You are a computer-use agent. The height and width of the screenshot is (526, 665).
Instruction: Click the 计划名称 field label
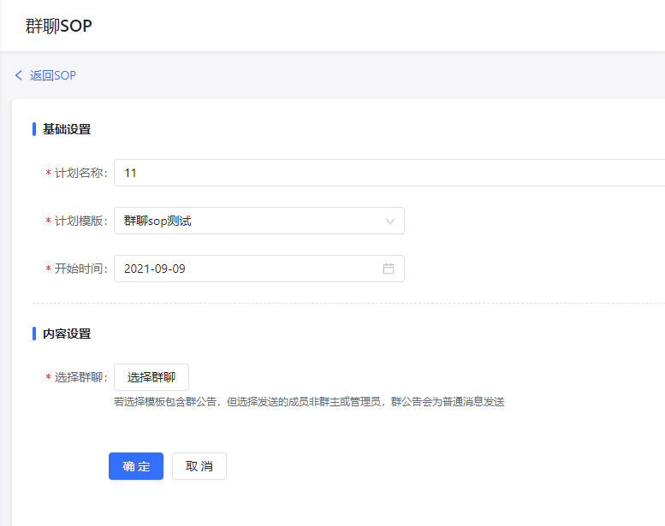coord(80,173)
